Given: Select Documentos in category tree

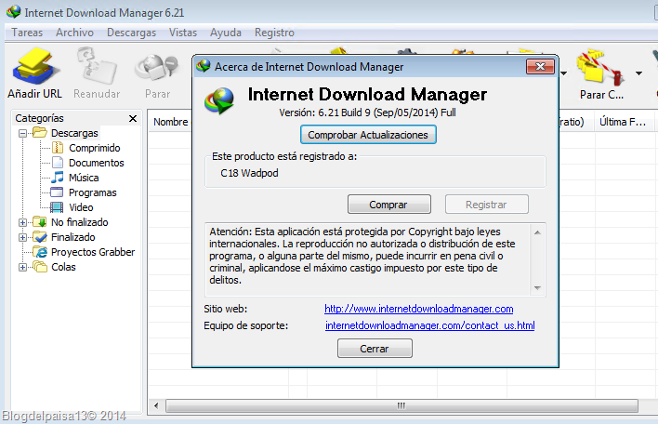Looking at the screenshot, I should [x=97, y=163].
